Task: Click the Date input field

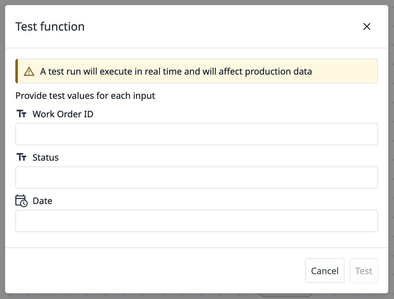Action: [x=196, y=221]
